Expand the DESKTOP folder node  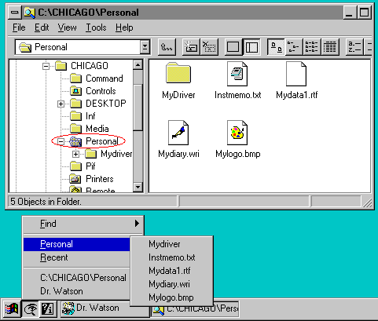pyautogui.click(x=61, y=104)
